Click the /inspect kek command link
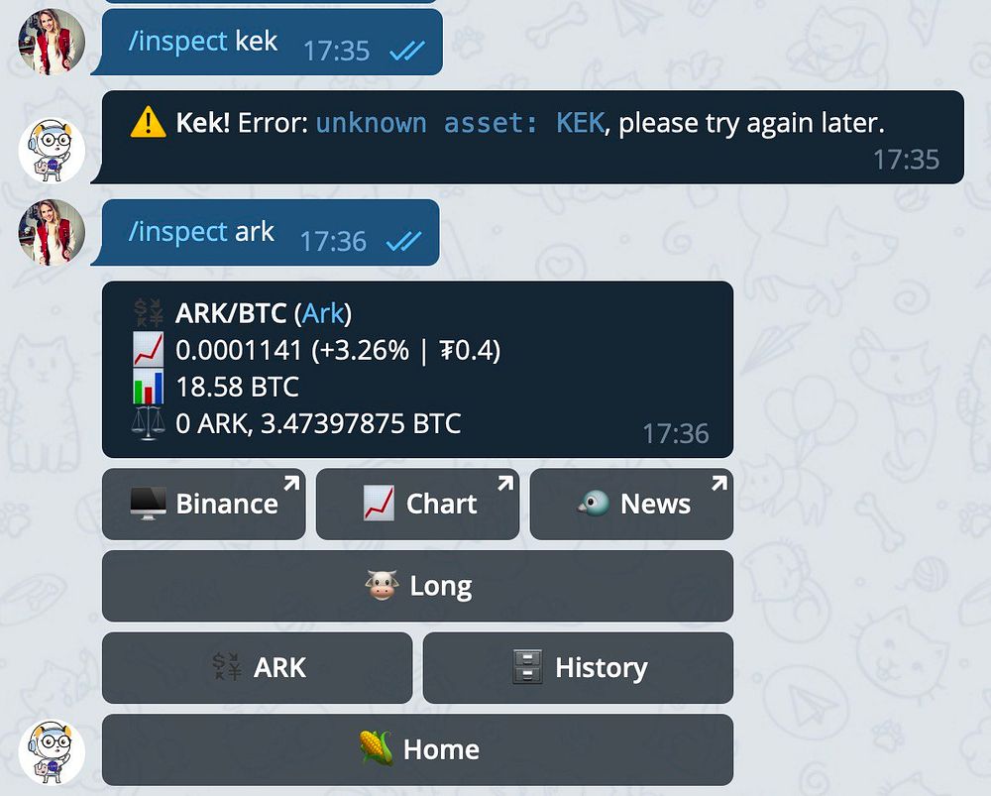991x796 pixels. tap(177, 42)
